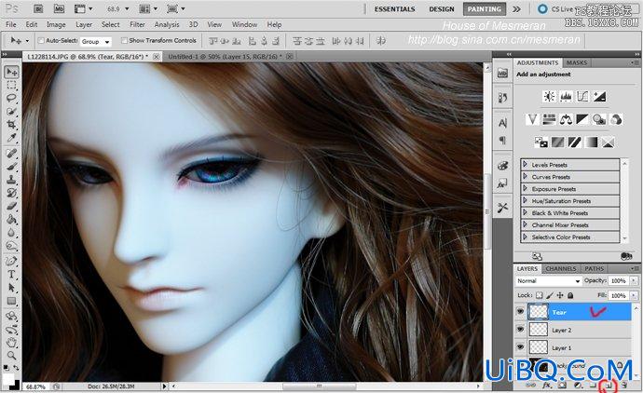This screenshot has width=643, height=393.
Task: Toggle Lock image pixels brush icon
Action: [550, 295]
